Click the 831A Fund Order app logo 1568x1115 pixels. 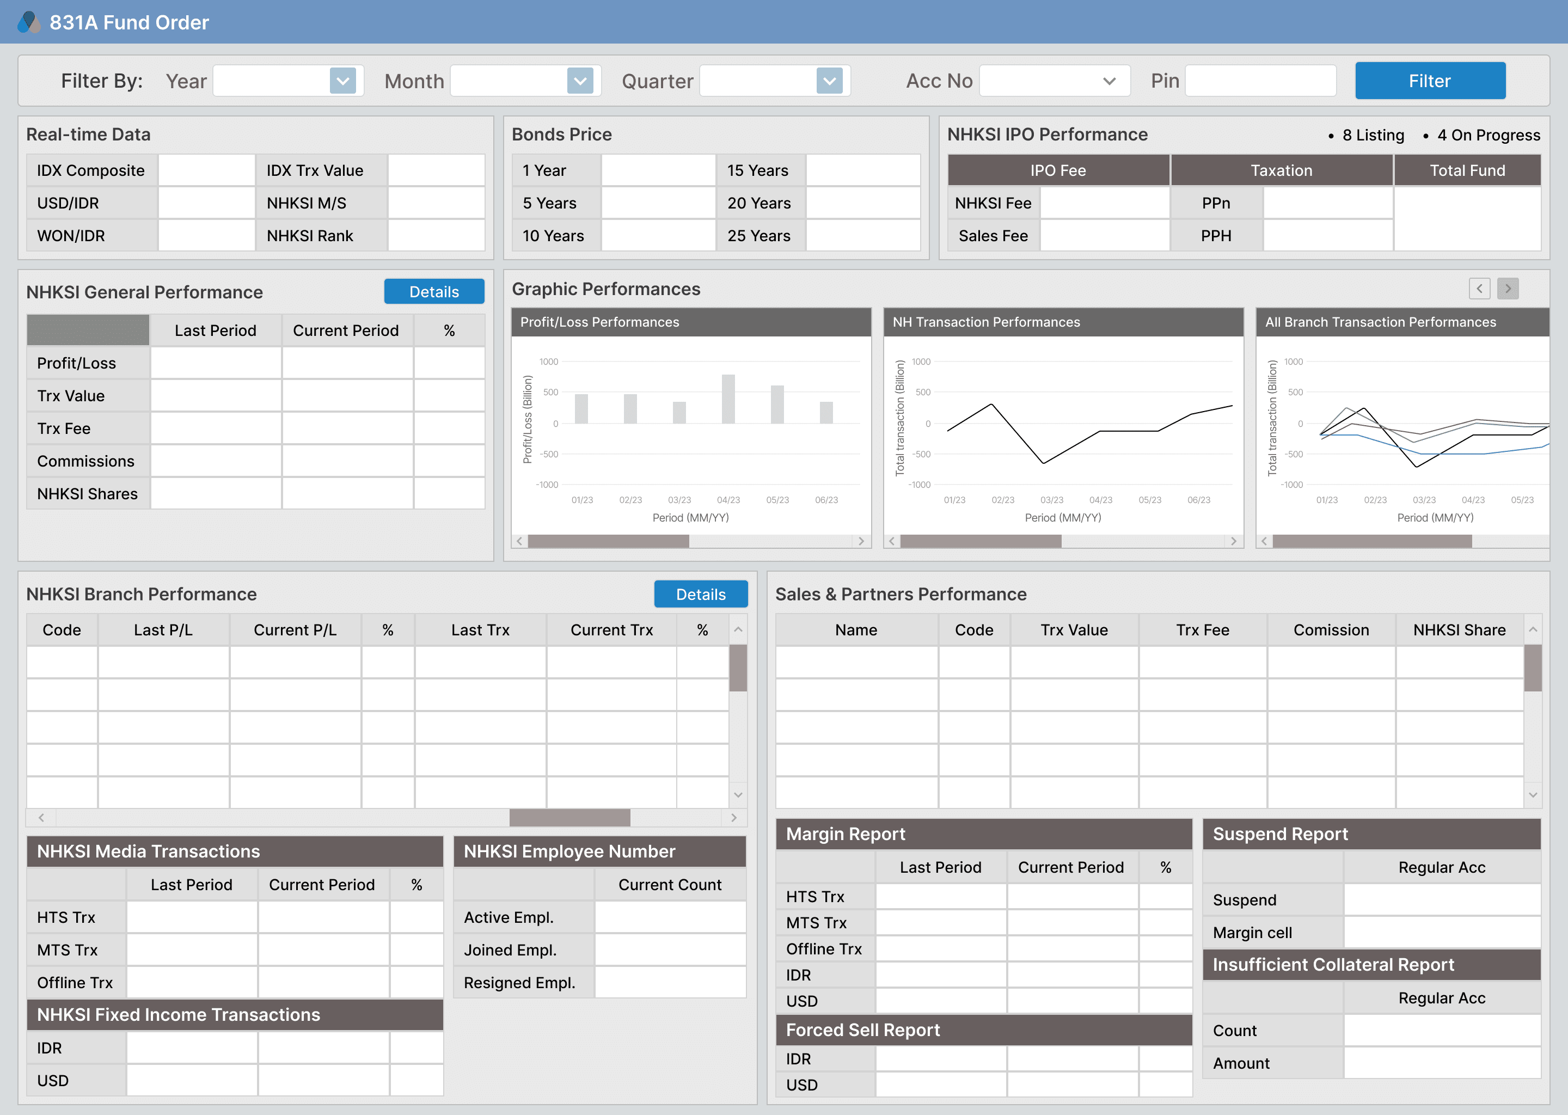[x=29, y=22]
